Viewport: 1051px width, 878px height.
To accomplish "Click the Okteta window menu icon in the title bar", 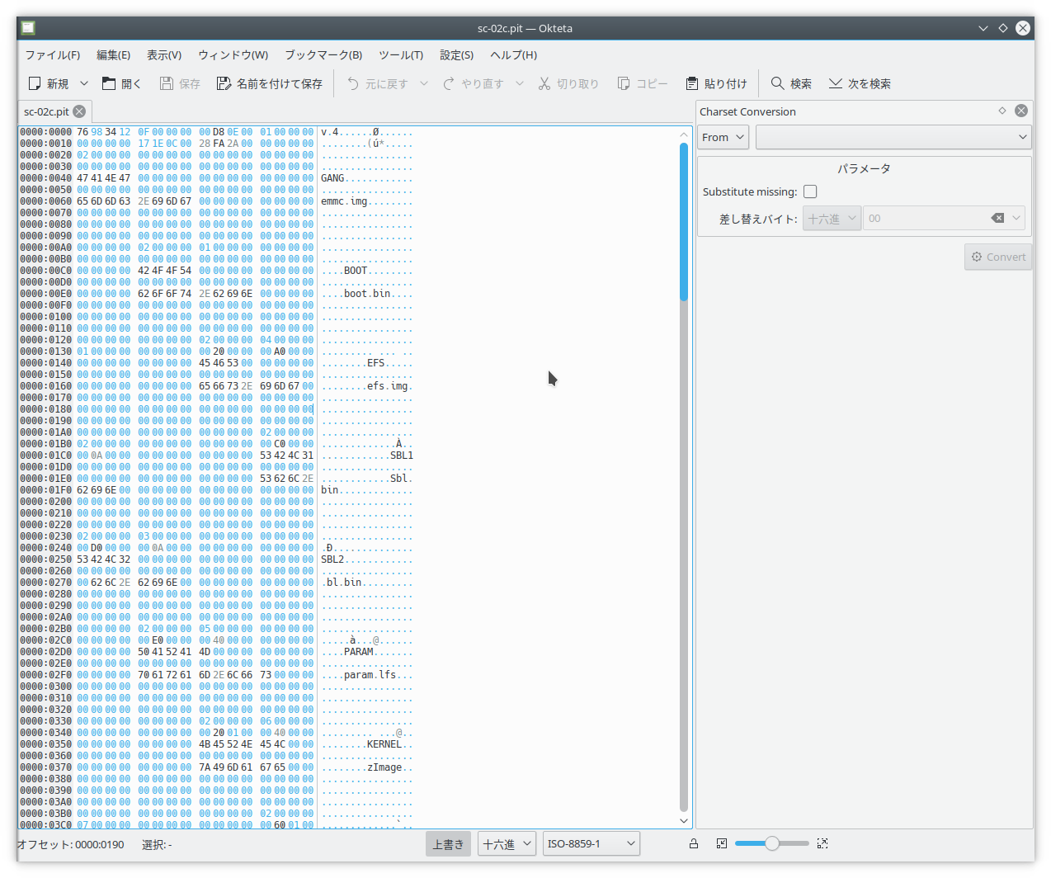I will [x=28, y=28].
